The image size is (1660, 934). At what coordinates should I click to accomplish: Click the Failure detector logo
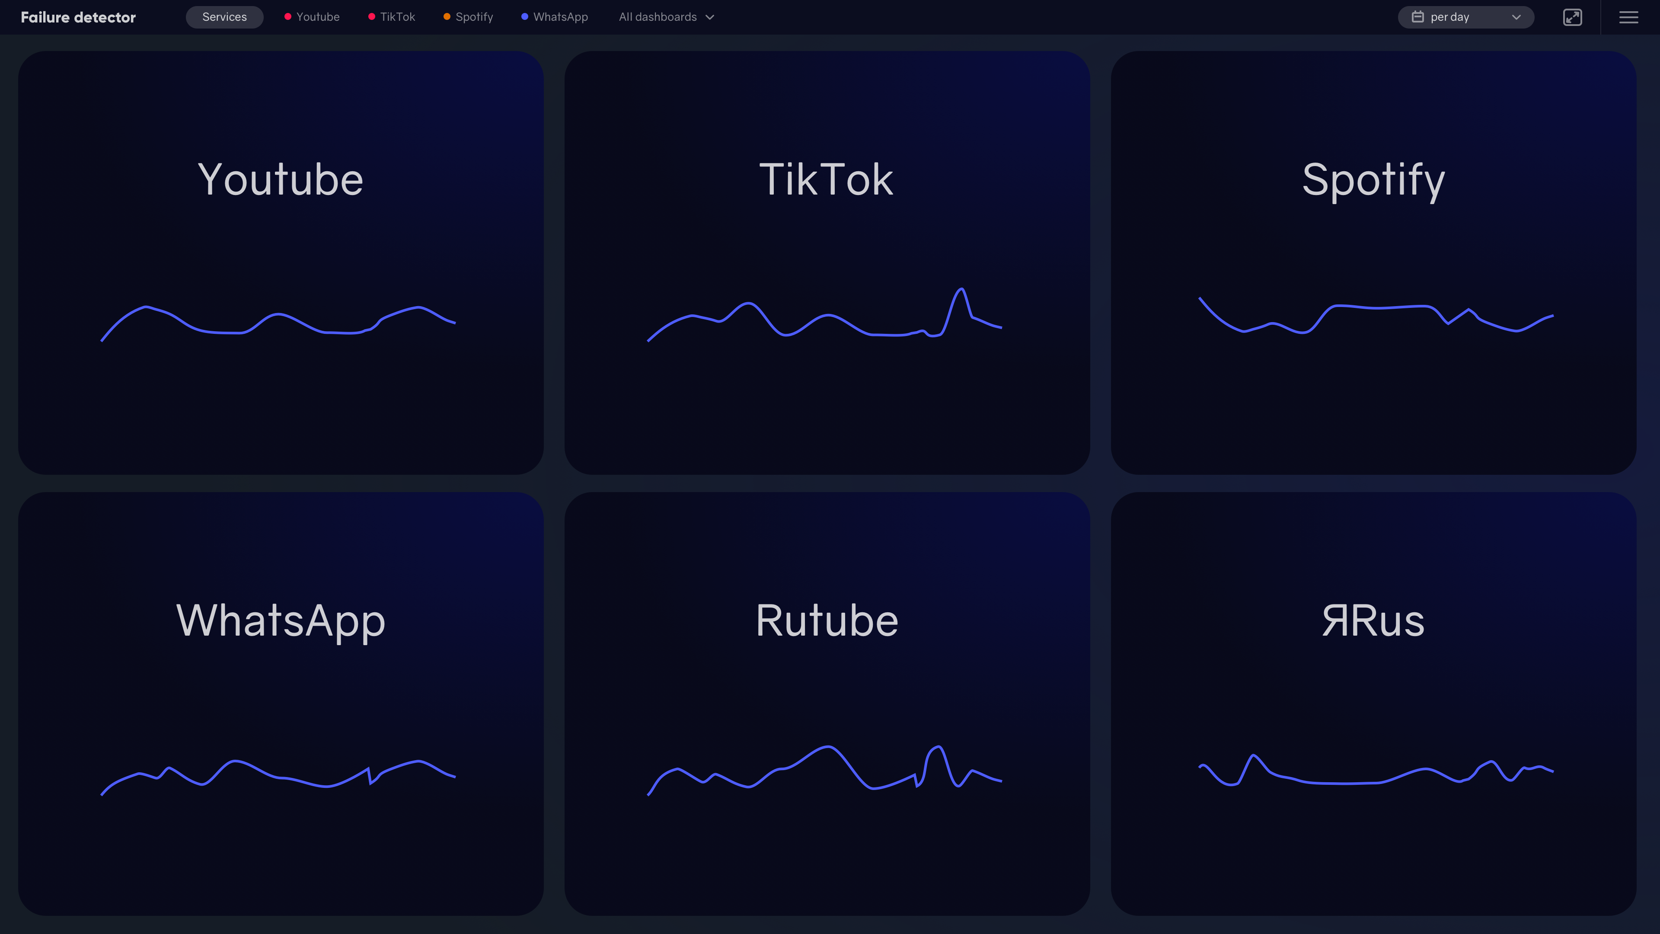(78, 17)
